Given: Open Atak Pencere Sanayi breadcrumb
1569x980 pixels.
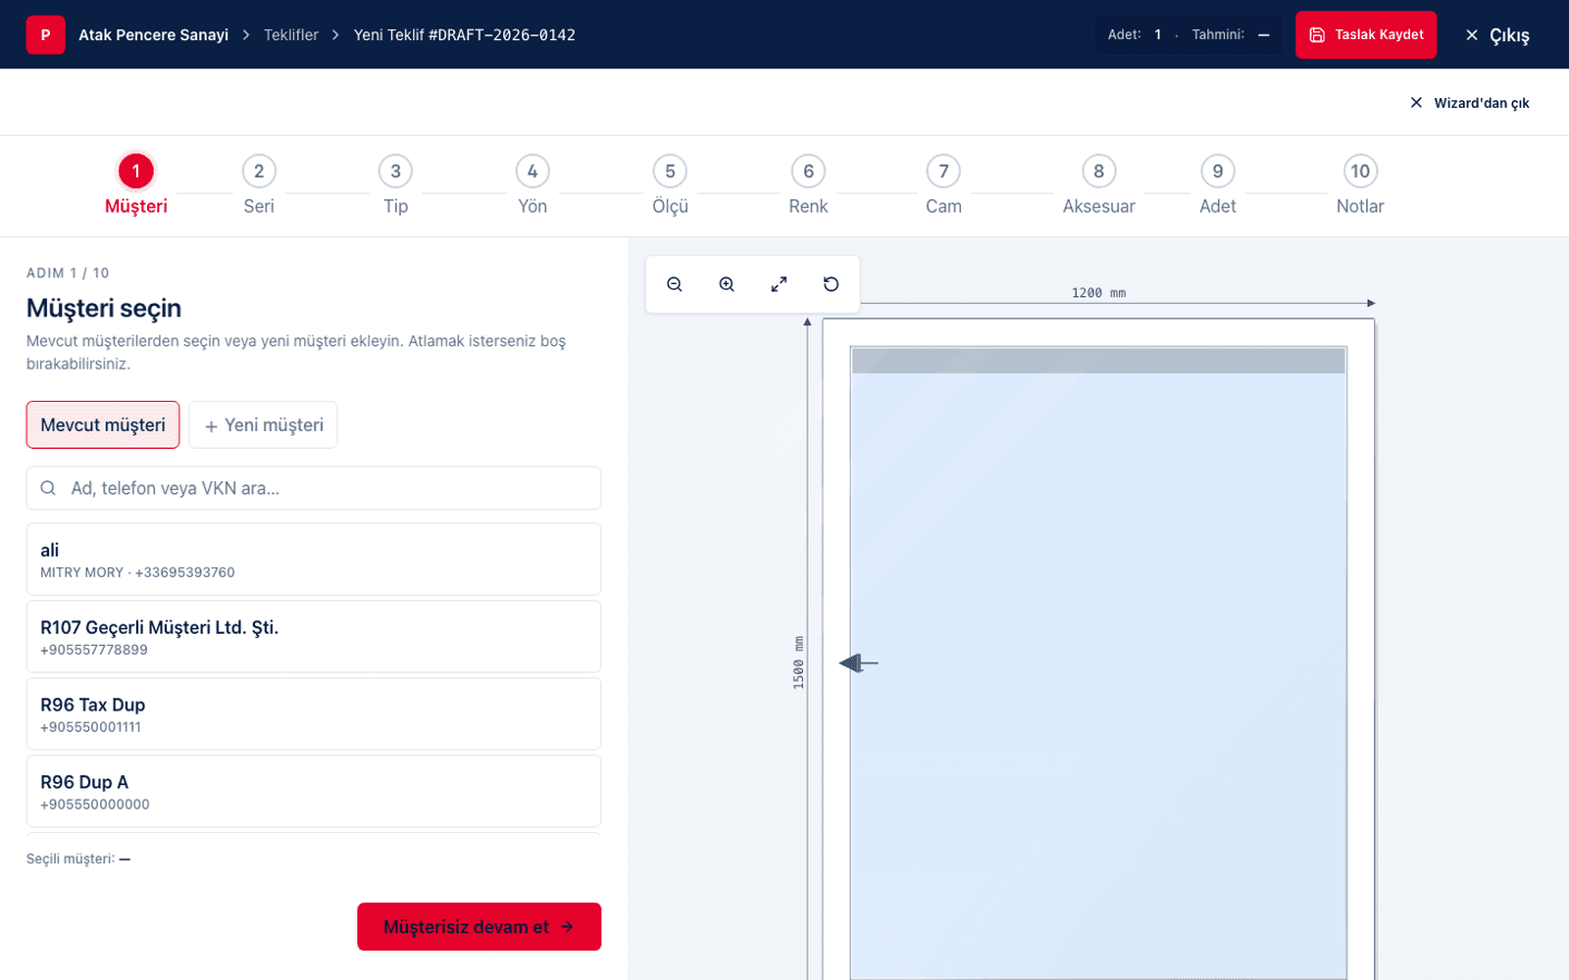Looking at the screenshot, I should pos(153,34).
